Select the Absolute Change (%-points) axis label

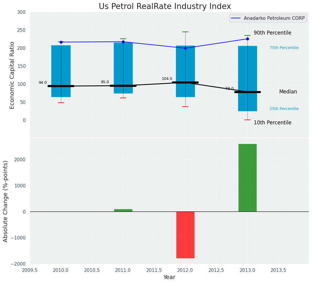pos(6,201)
